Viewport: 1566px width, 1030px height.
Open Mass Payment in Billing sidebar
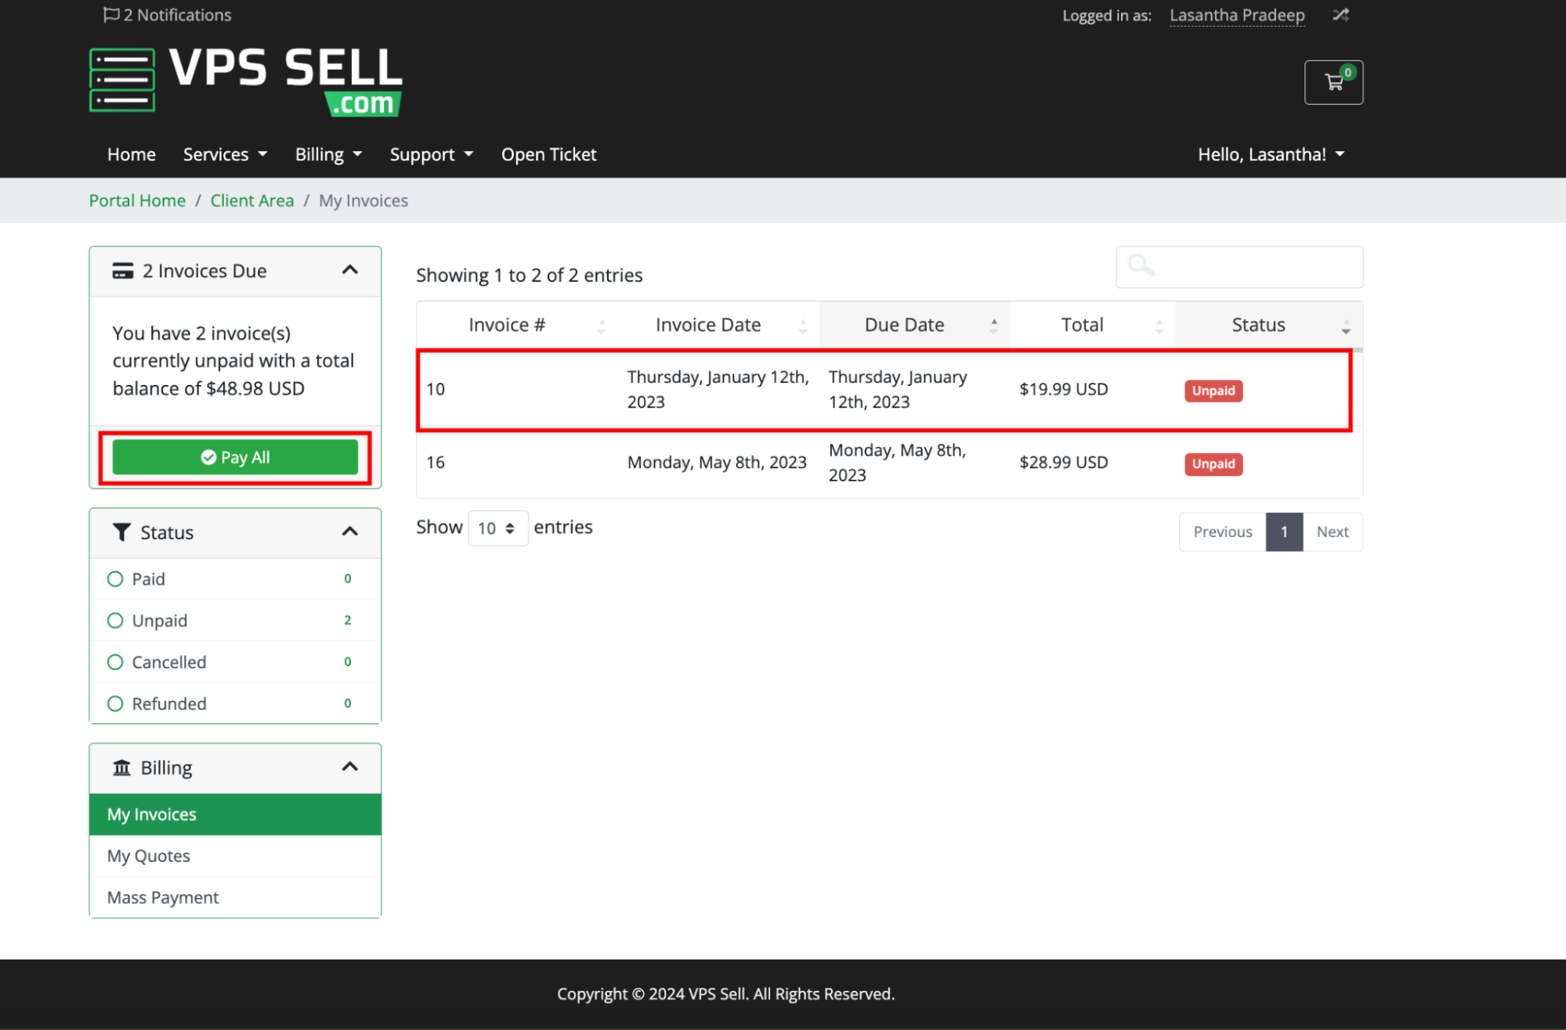coord(235,897)
